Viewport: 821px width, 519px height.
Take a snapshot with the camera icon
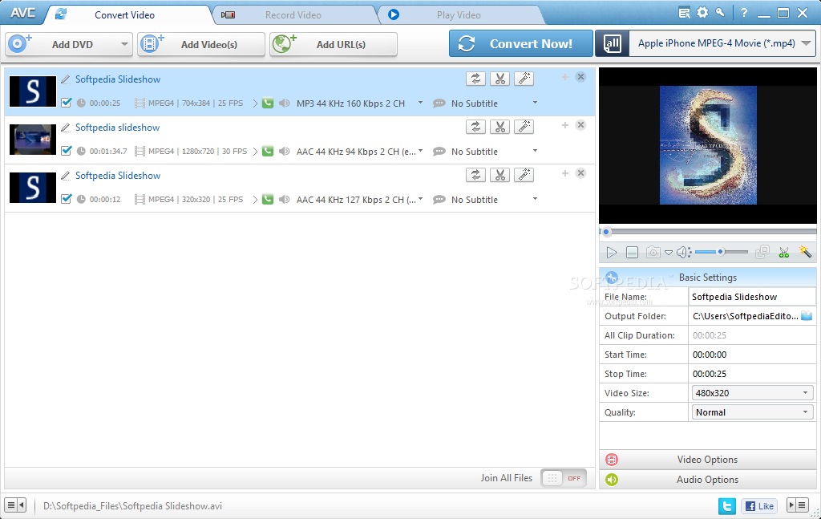(x=653, y=253)
